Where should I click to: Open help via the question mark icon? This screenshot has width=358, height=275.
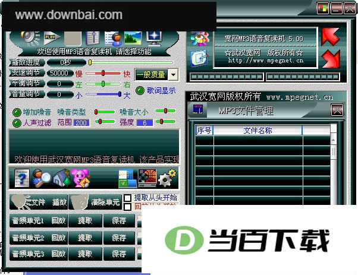(x=21, y=178)
